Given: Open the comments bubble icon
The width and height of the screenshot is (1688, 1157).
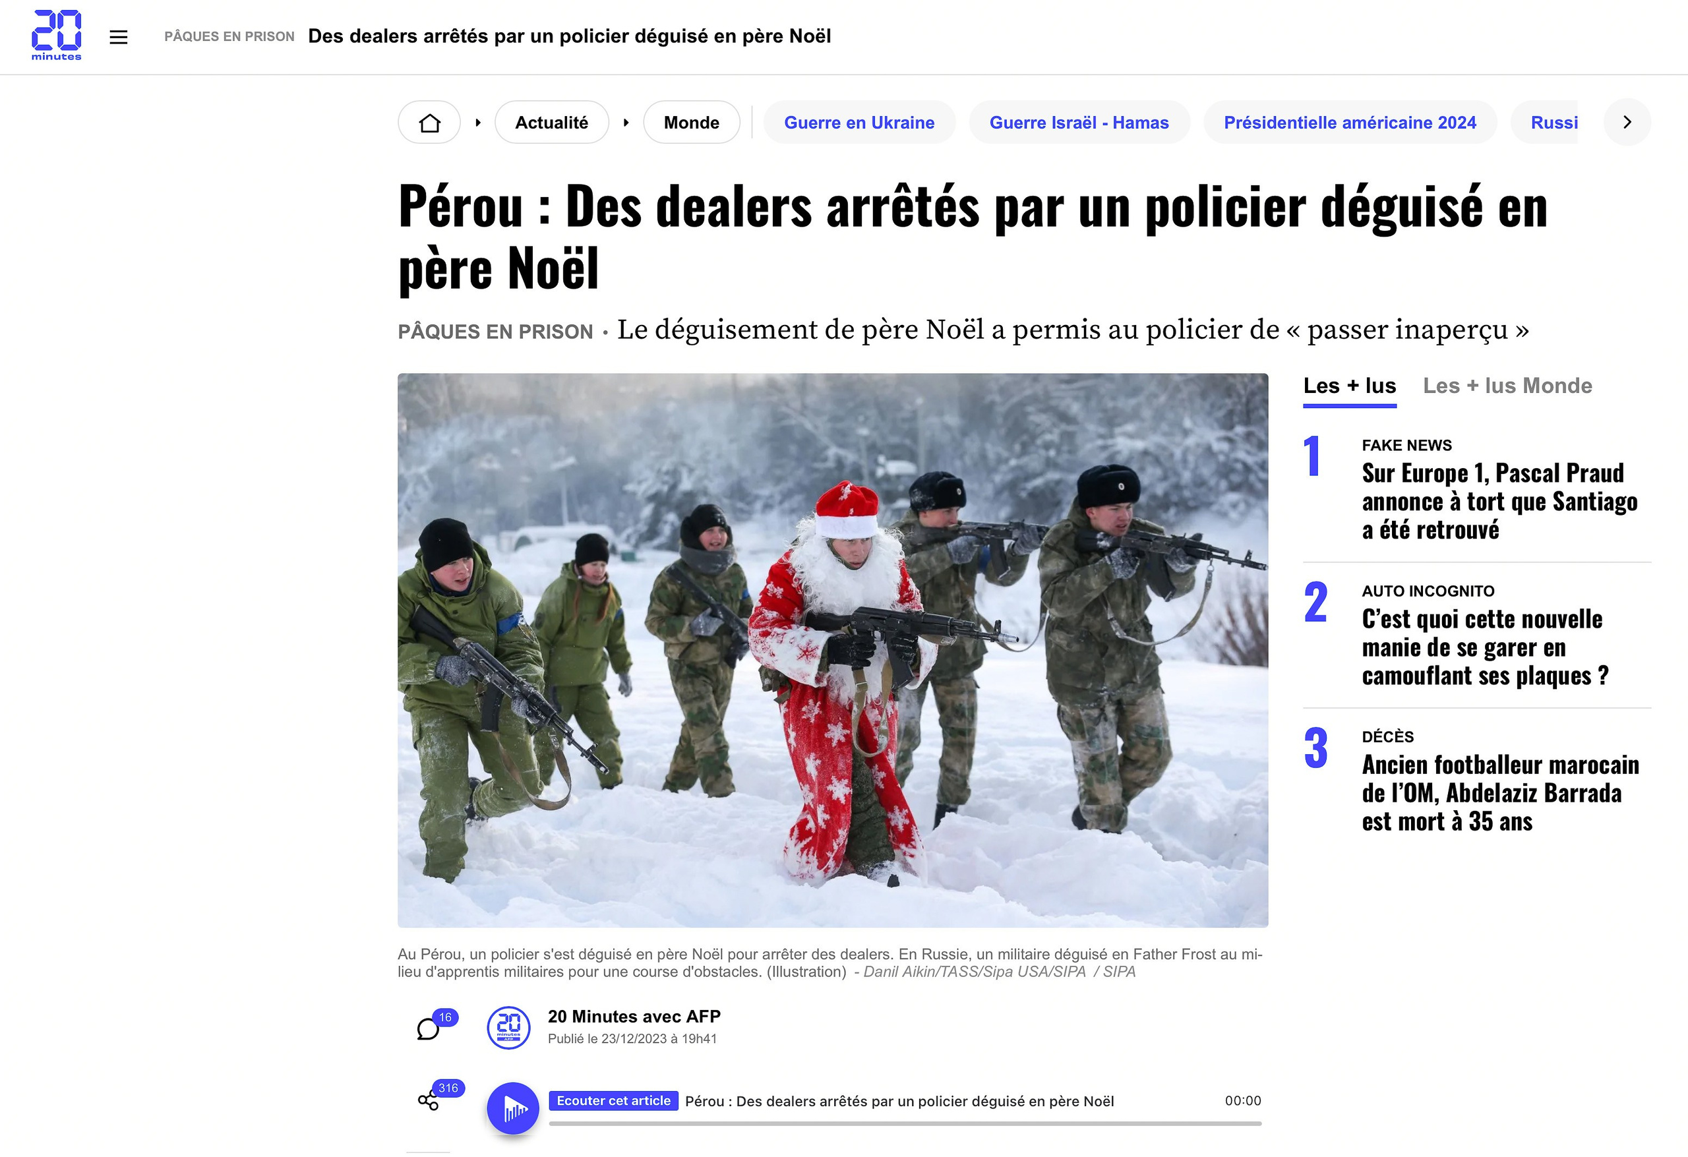Looking at the screenshot, I should tap(429, 1028).
